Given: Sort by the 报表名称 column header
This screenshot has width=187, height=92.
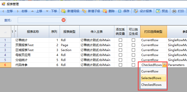Looking at the screenshot, I should pos(33,31).
